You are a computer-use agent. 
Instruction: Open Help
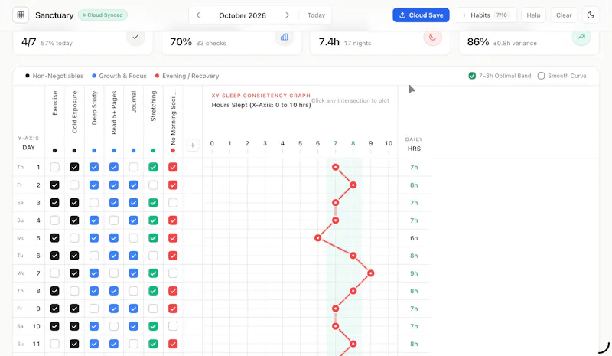point(533,15)
